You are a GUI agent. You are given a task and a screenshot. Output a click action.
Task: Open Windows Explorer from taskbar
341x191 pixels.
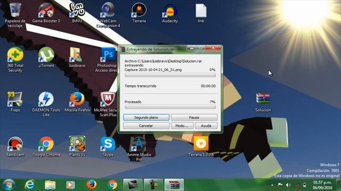click(x=50, y=185)
